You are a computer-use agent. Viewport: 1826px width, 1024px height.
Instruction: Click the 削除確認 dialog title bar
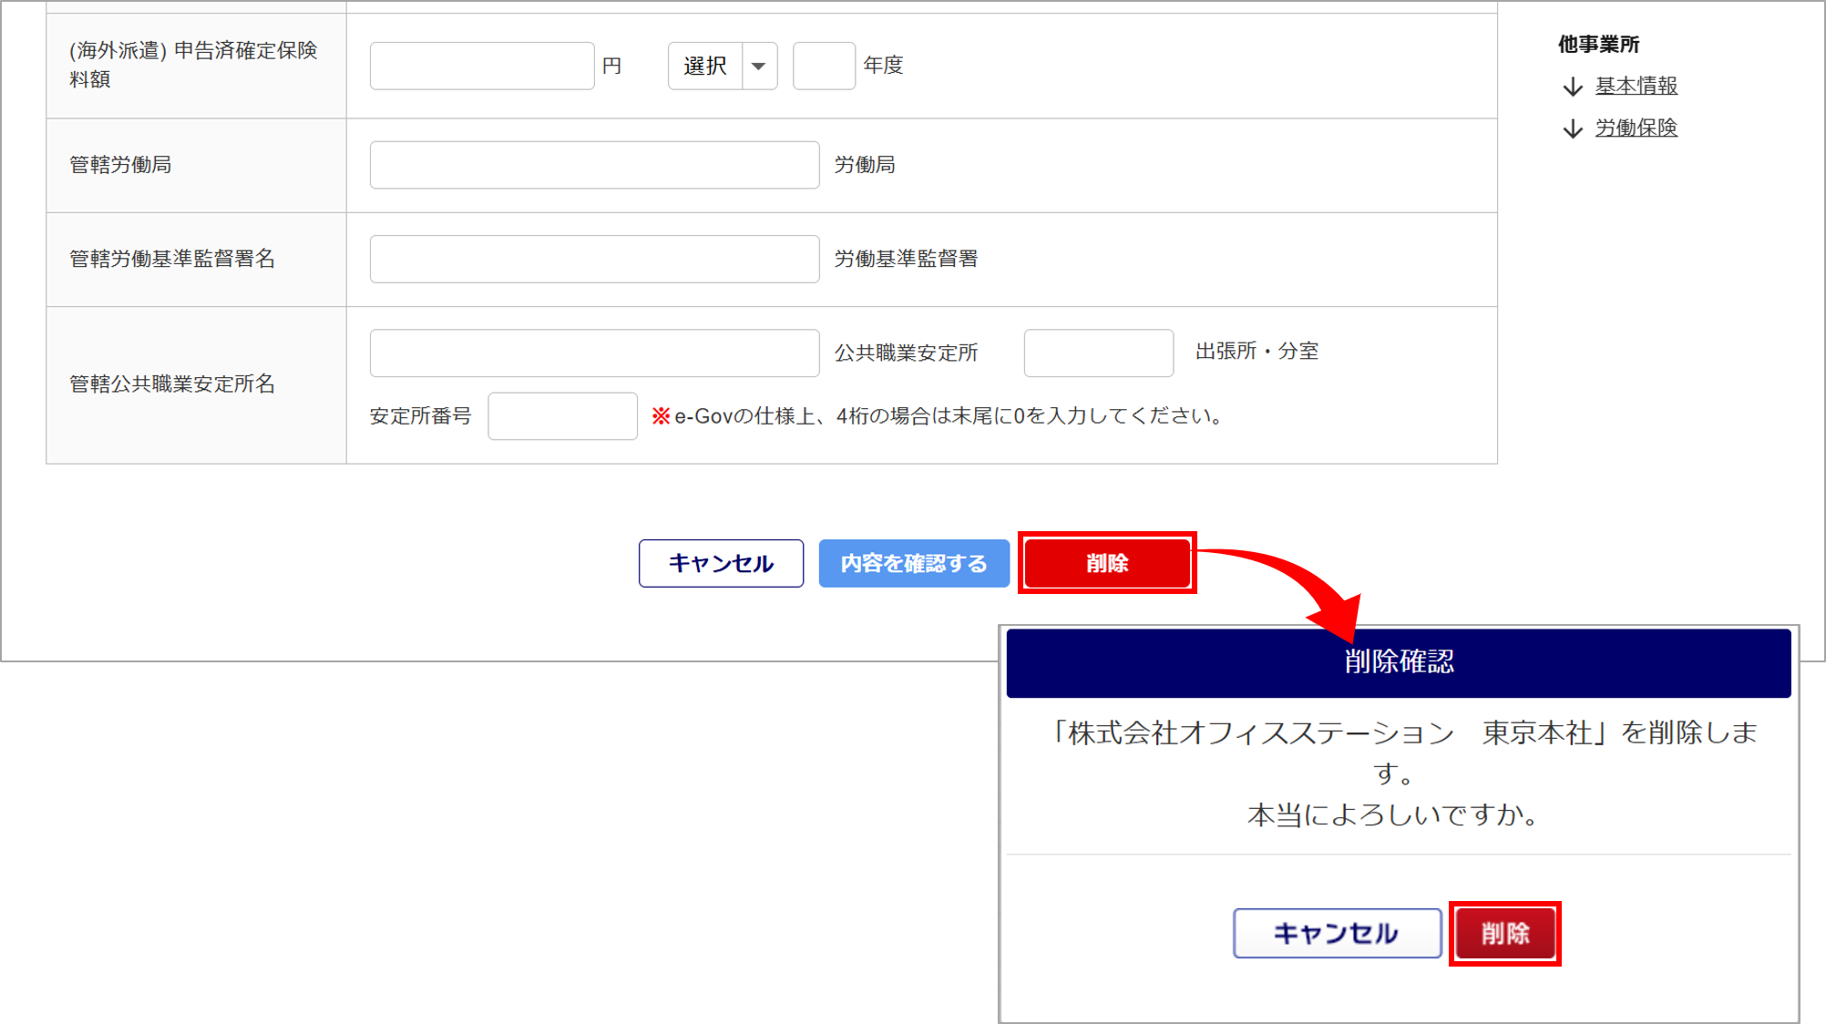(x=1398, y=662)
